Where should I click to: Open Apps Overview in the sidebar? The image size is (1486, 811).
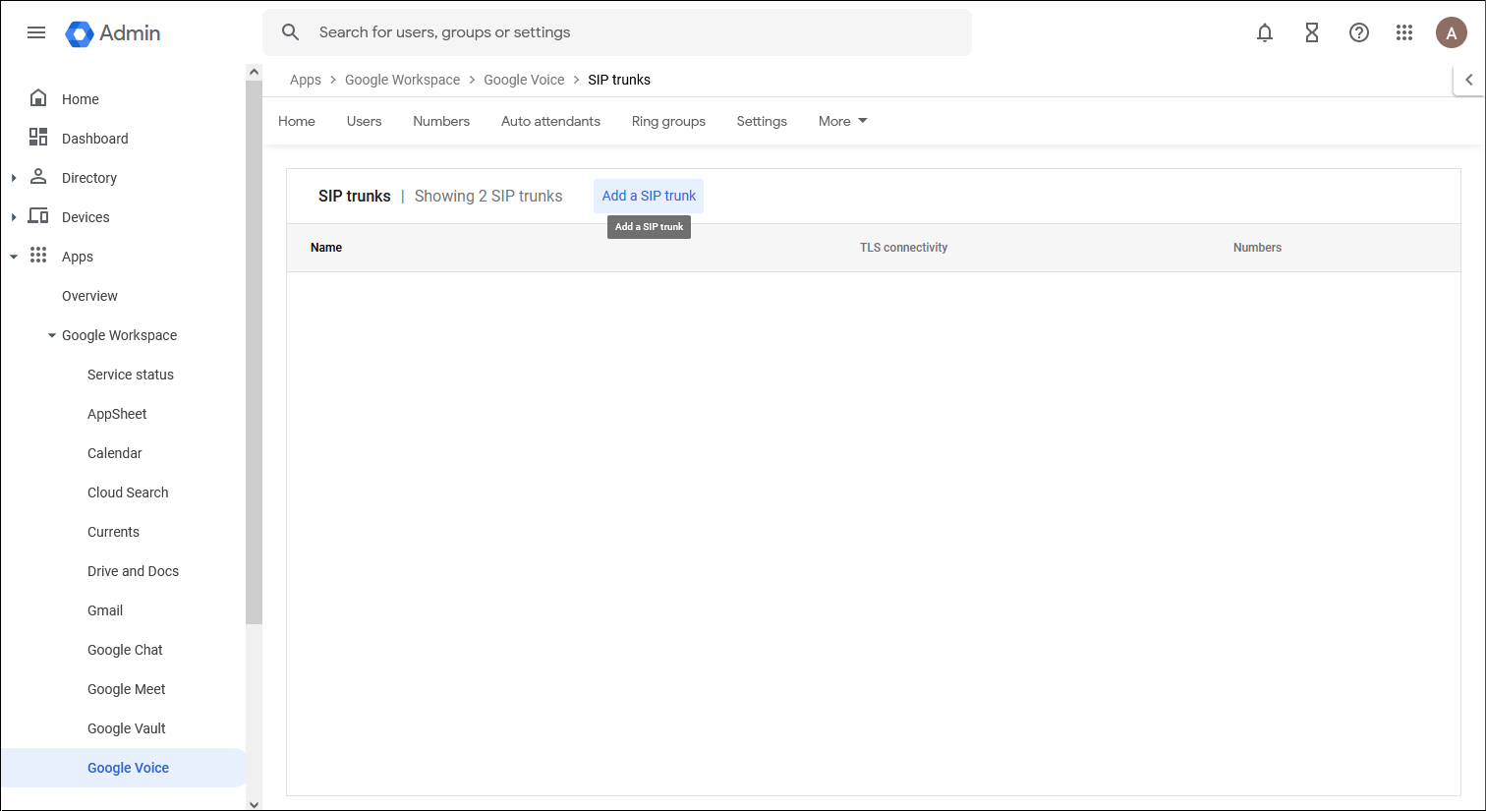[89, 296]
